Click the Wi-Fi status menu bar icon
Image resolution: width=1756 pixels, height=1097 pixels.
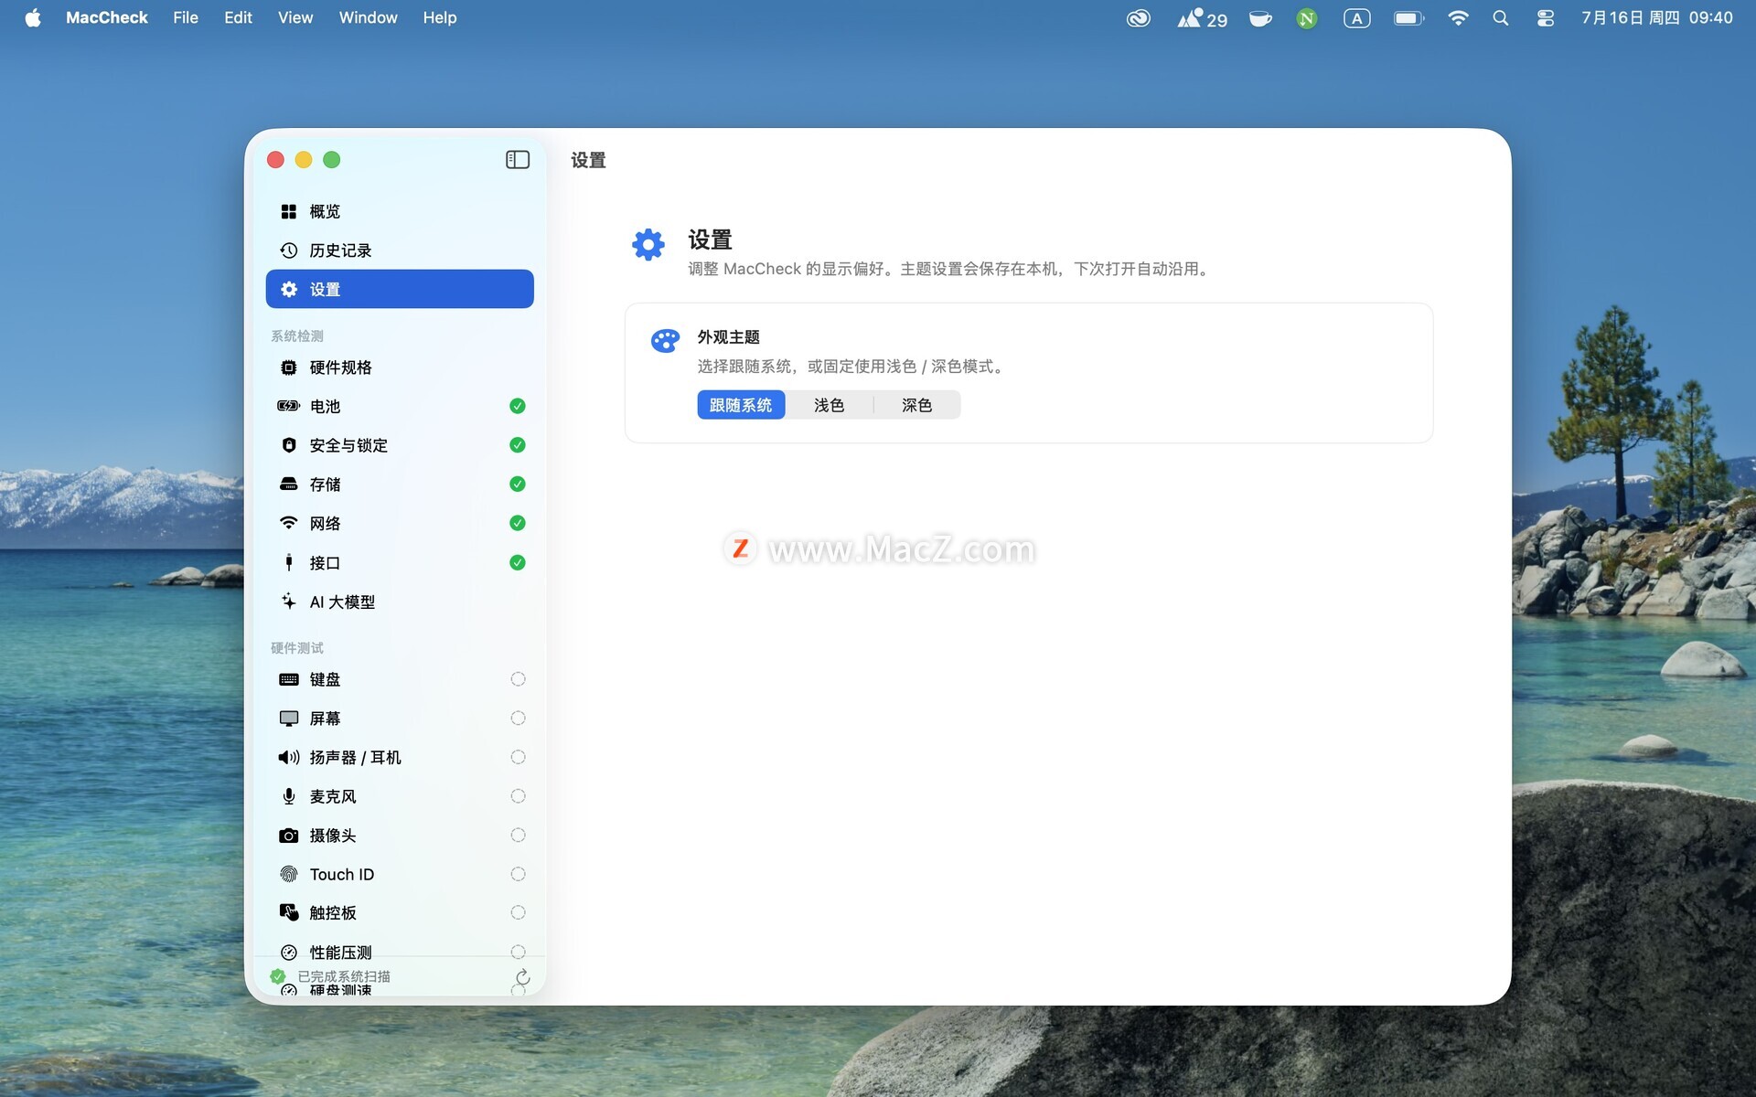(x=1458, y=18)
